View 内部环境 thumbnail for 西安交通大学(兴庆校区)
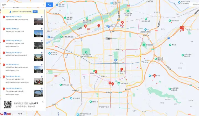The image size is (199, 116). [38, 22]
